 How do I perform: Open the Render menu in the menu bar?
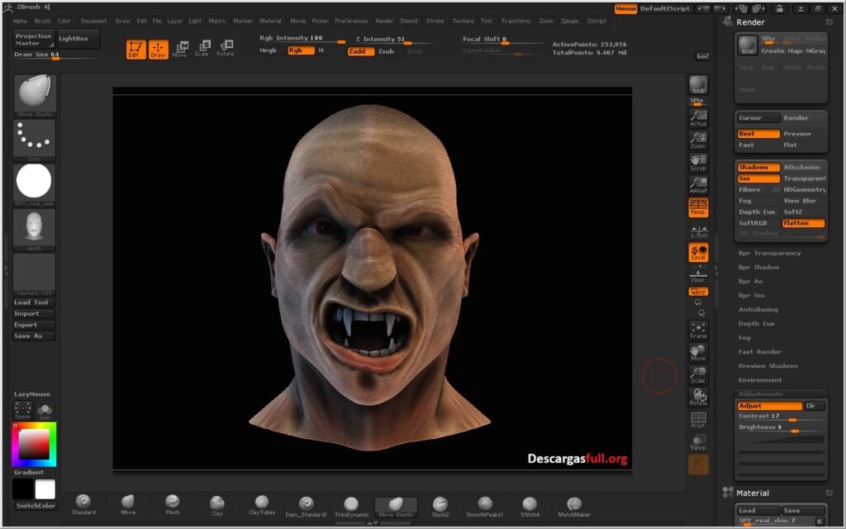[x=383, y=21]
